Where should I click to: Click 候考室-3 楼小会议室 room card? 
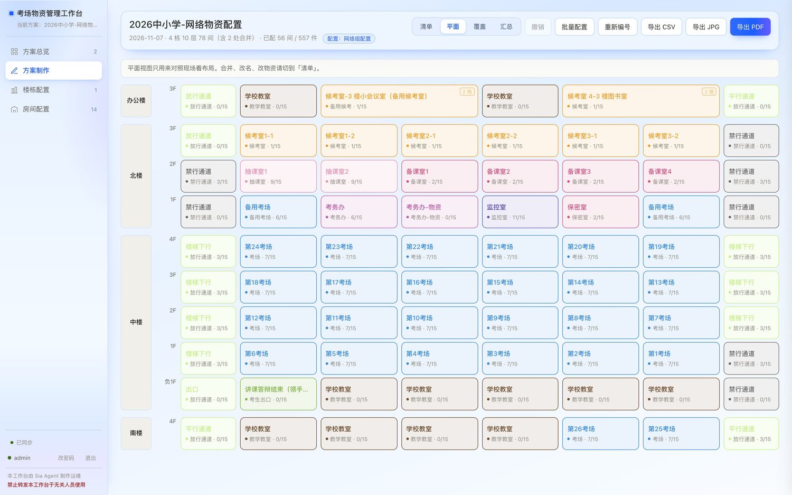[x=399, y=101]
